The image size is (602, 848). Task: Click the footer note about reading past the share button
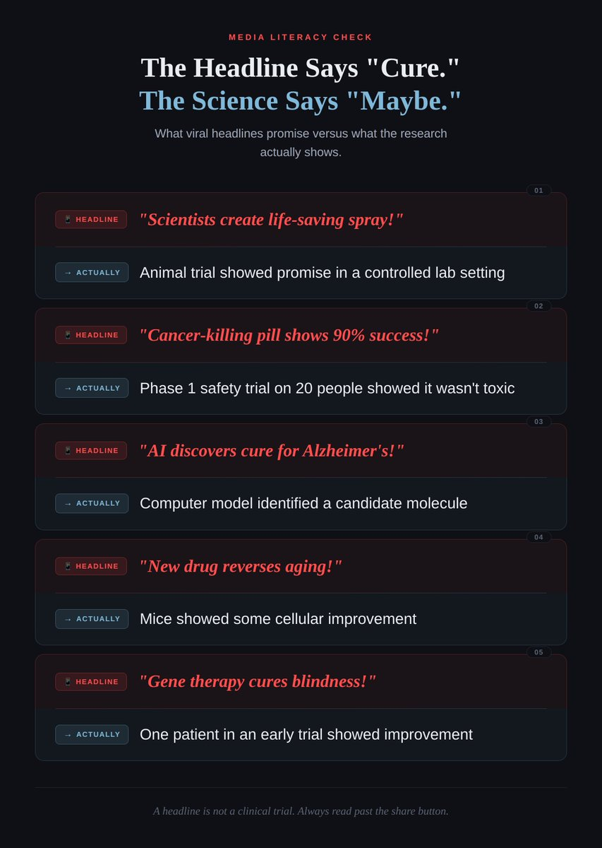pos(301,811)
